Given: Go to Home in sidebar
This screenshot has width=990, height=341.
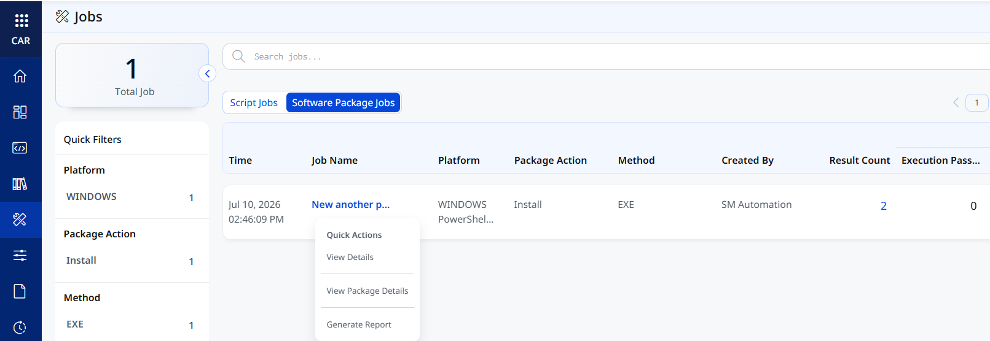Looking at the screenshot, I should (20, 76).
